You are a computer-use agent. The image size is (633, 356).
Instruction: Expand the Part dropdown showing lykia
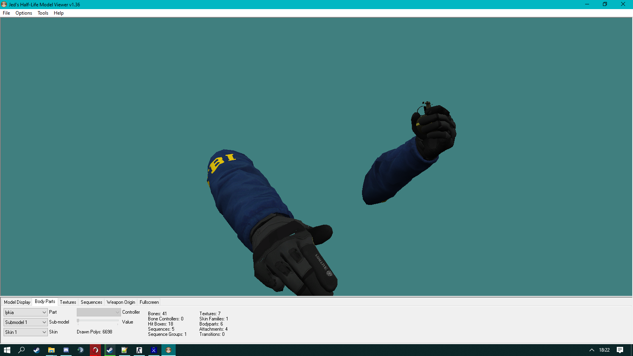coord(26,312)
